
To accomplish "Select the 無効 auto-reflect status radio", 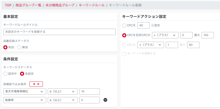I will pyautogui.click(x=19, y=47).
